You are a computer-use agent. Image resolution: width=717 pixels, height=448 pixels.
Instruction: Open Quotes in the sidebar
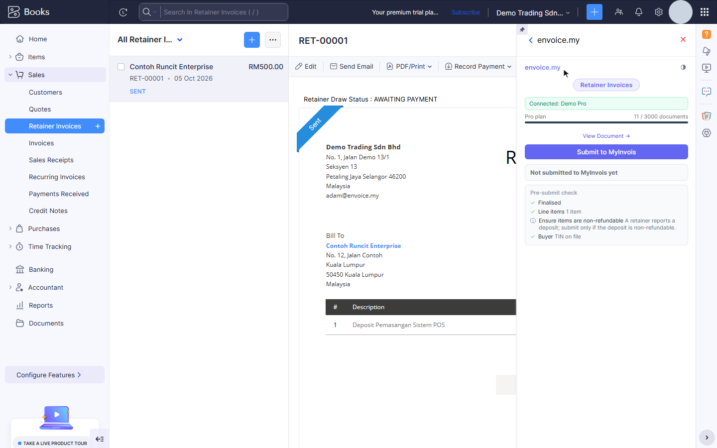coord(40,110)
